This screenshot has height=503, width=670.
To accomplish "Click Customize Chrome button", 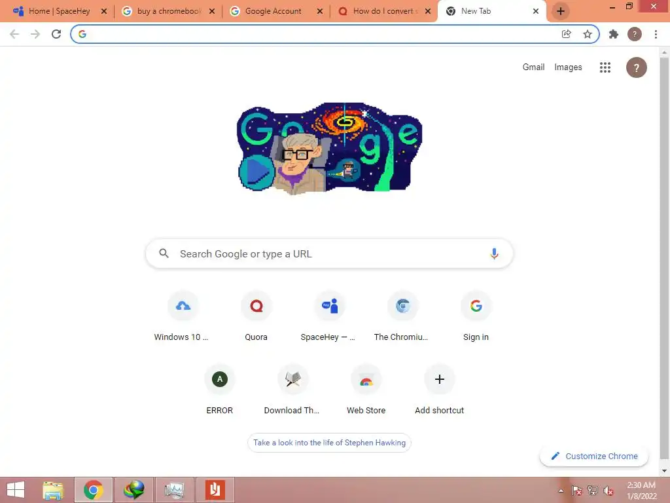I will pos(594,456).
